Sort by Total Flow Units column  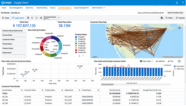115,90
